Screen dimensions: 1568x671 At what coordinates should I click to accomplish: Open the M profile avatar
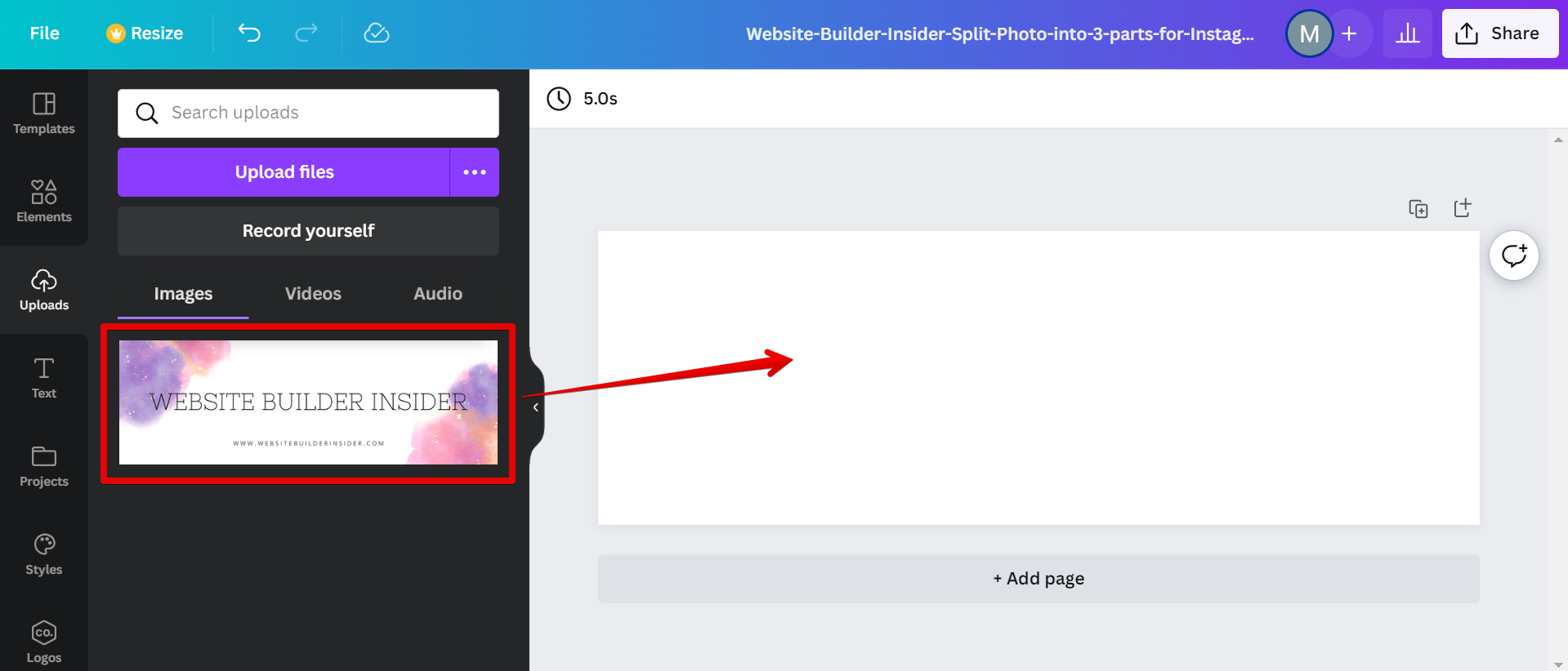1309,33
